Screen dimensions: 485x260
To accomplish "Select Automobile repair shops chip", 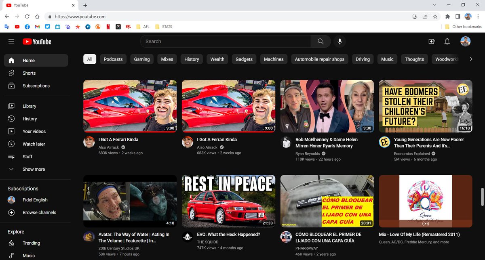I will (320, 59).
